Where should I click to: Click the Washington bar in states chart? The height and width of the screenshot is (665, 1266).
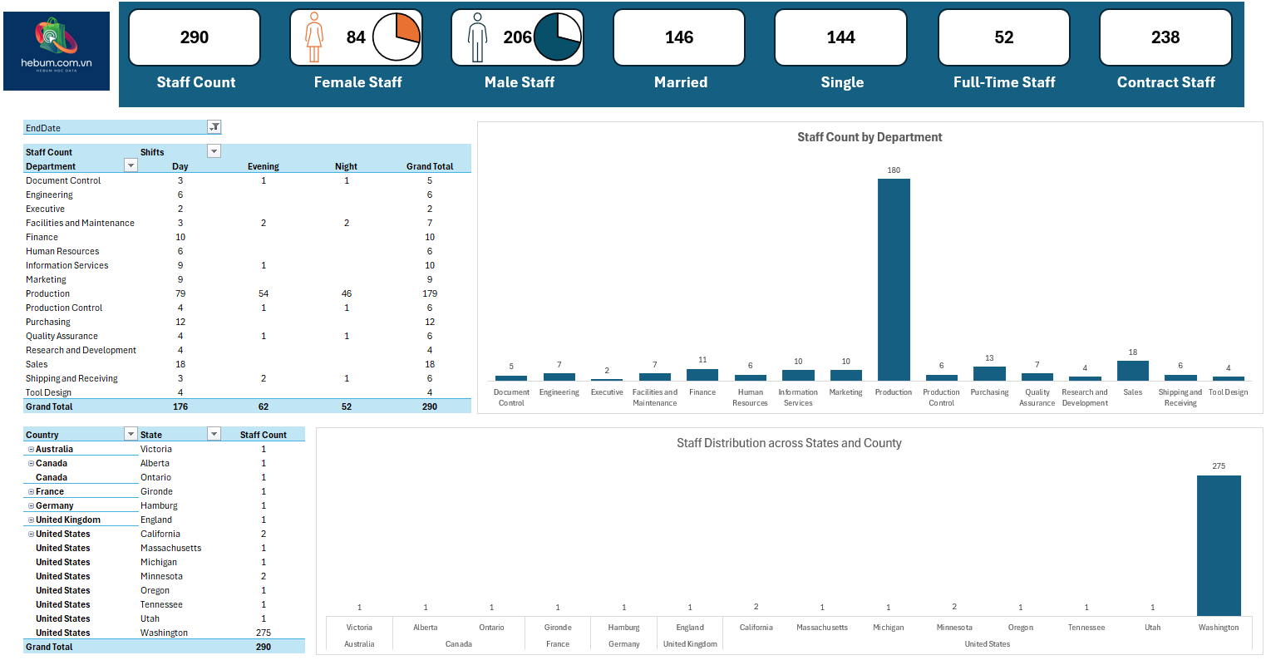(x=1219, y=545)
